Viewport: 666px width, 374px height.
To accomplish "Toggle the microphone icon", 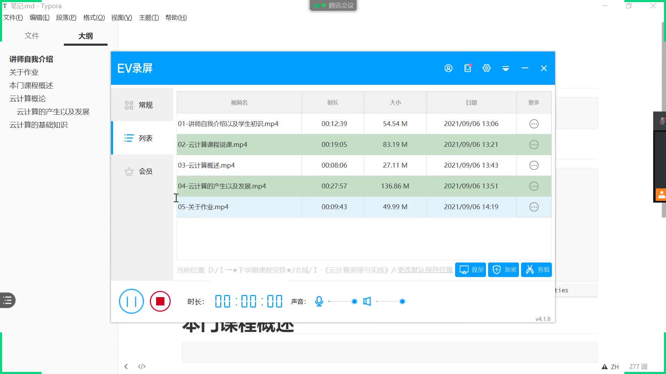I will pyautogui.click(x=319, y=301).
